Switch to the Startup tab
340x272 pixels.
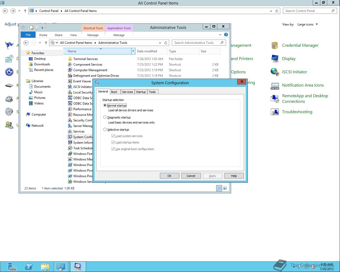point(141,92)
